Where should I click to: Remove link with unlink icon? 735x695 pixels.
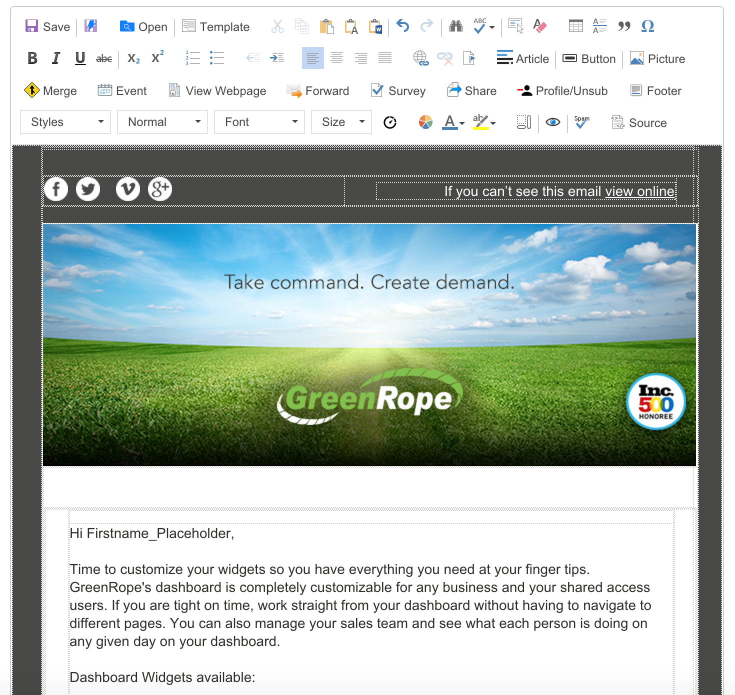pos(445,58)
